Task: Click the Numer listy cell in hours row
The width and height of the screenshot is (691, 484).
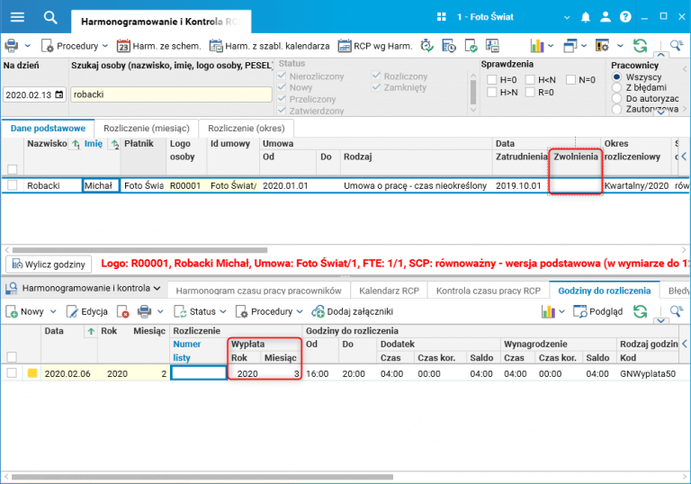Action: pyautogui.click(x=199, y=373)
